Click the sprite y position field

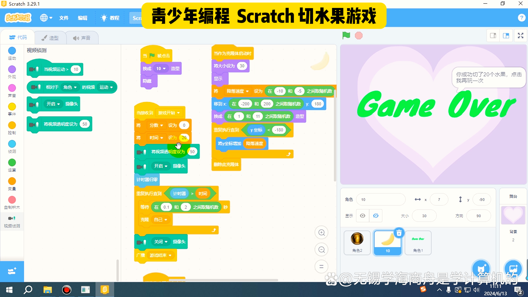pyautogui.click(x=482, y=200)
